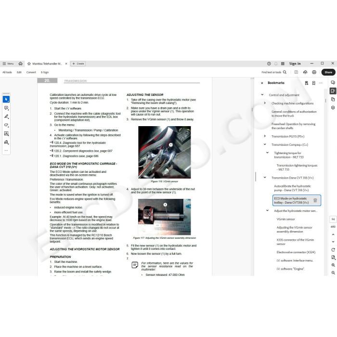The width and height of the screenshot is (337, 337).
Task: Expand Transmission PG115 (PS+) bookmark
Action: coord(265,136)
